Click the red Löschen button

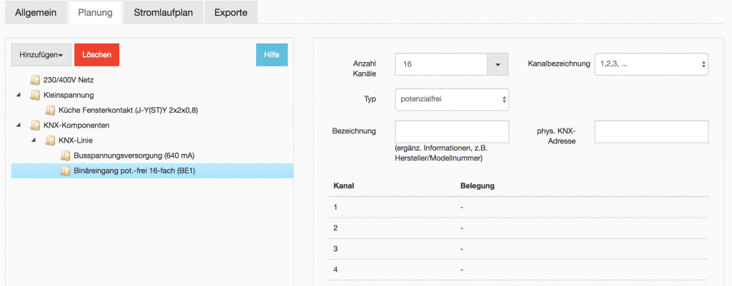[97, 55]
